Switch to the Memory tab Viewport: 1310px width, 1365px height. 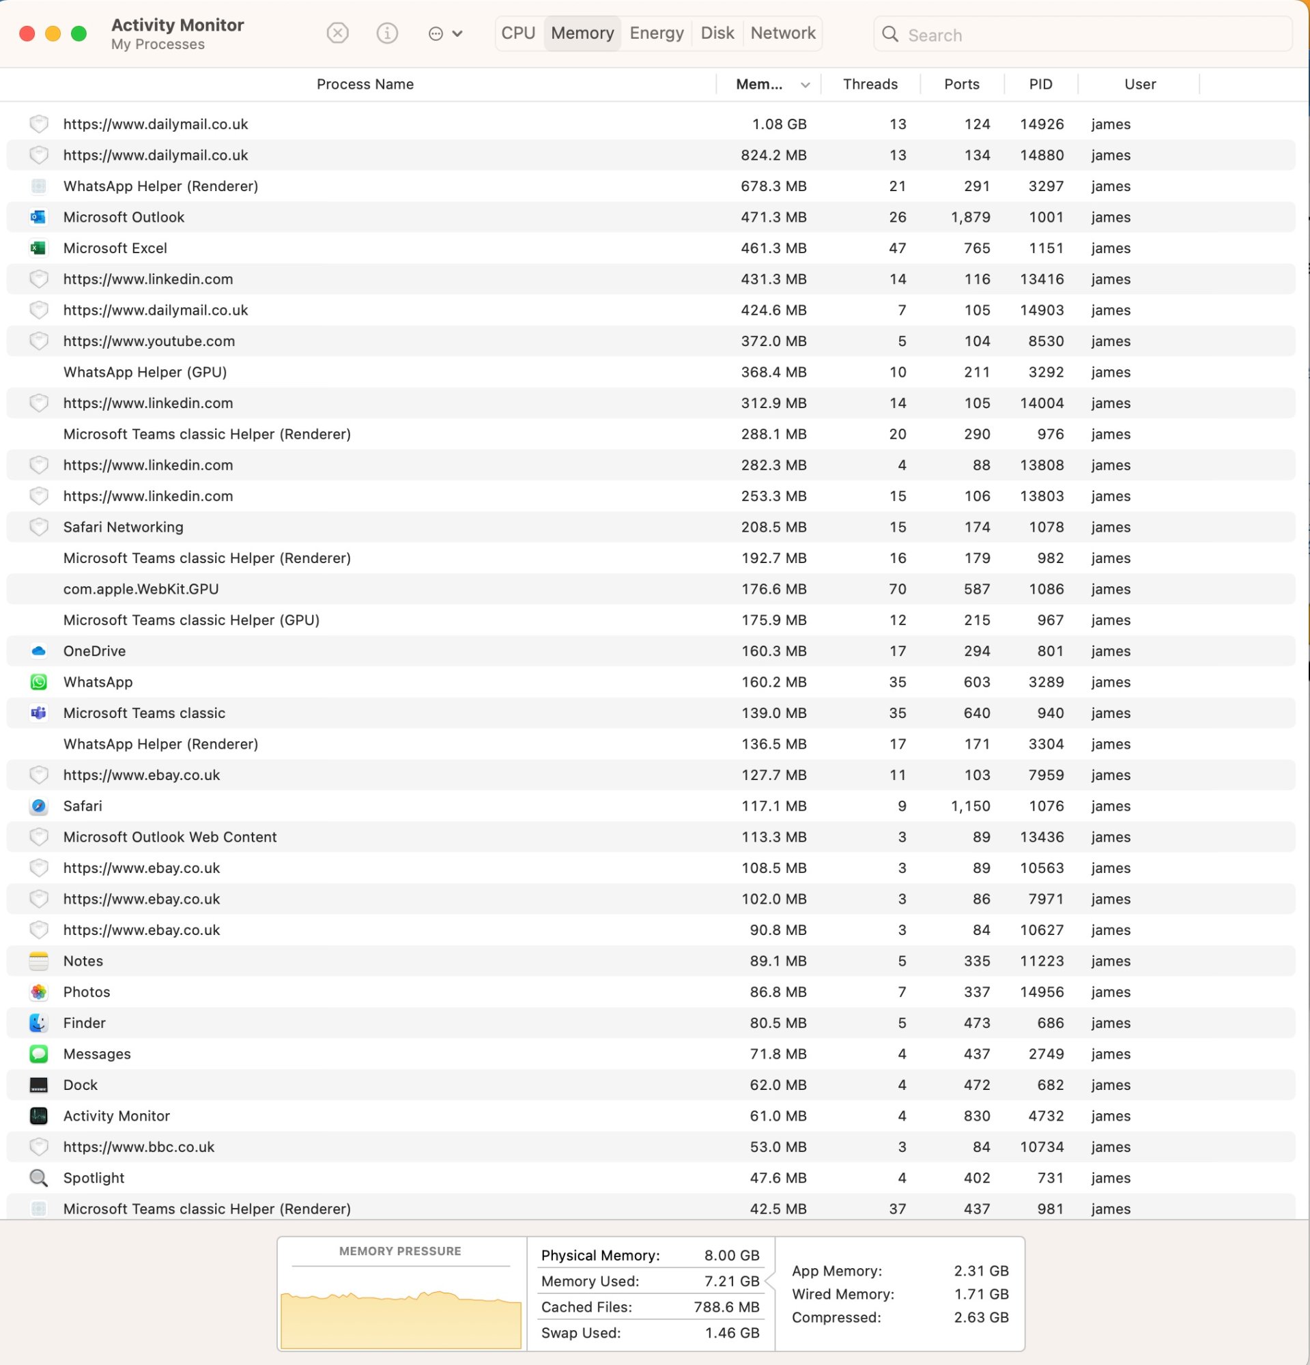tap(582, 33)
